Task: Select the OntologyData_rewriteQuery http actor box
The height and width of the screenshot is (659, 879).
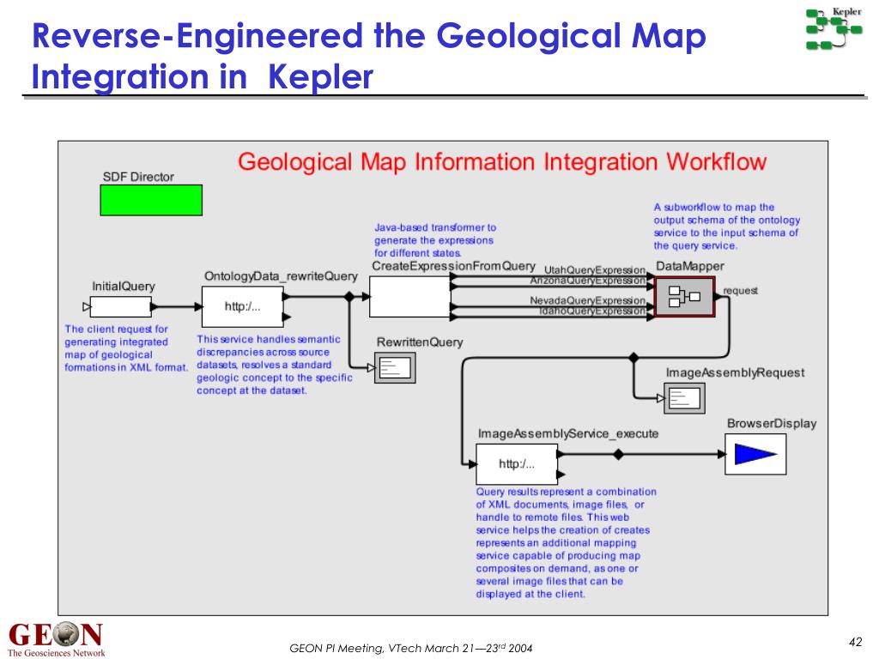Action: (x=243, y=306)
